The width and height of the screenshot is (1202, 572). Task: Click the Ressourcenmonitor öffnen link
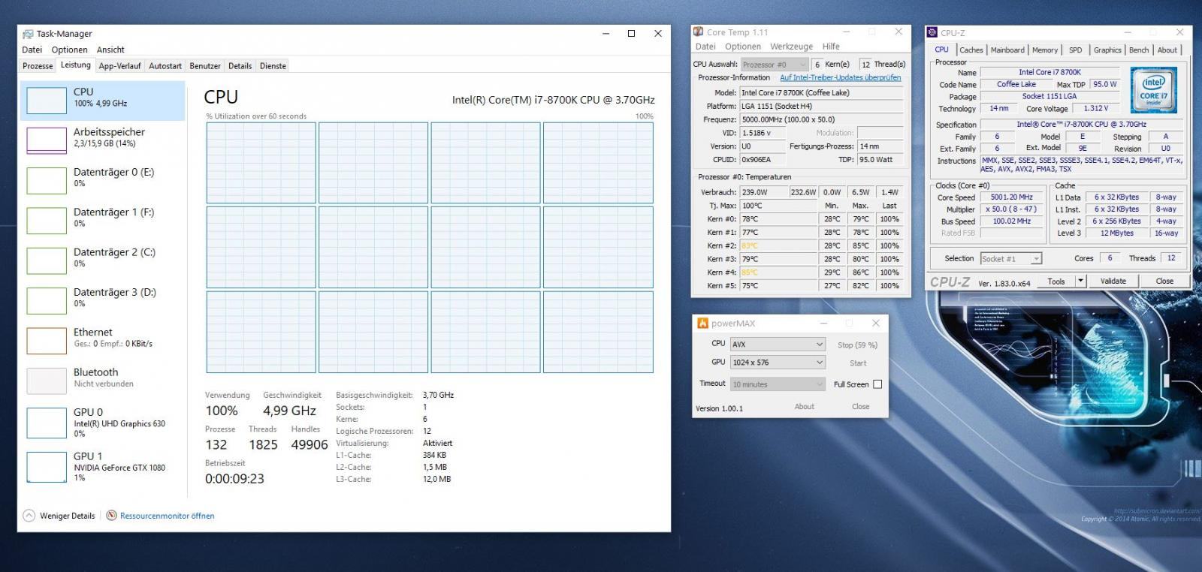(167, 516)
